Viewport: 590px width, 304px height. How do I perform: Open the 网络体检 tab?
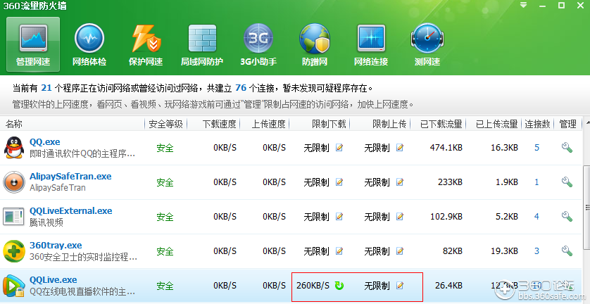pos(89,44)
